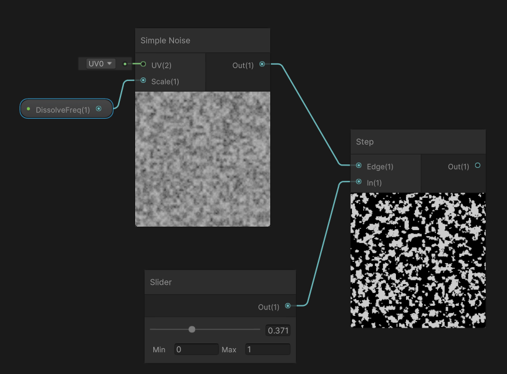Click the Step node Out(1) output port
Screen dimensions: 507x374
point(478,166)
